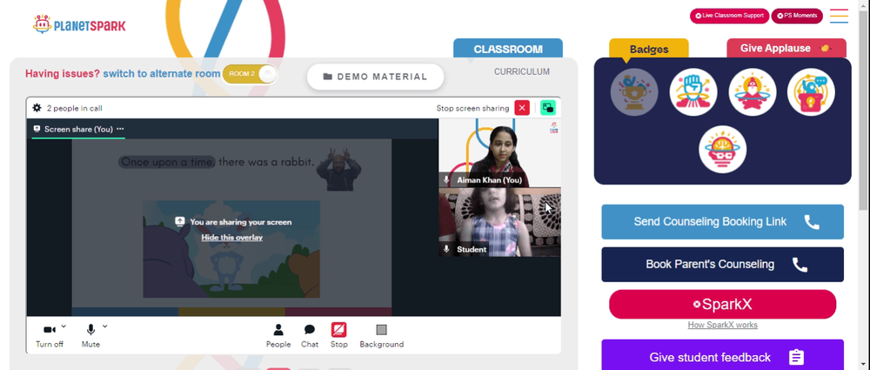Open Screen share (You) options dots
The image size is (870, 370).
click(x=120, y=129)
